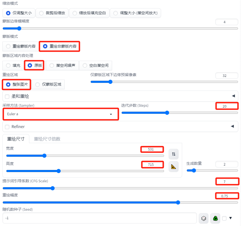Click the Seed input field showing -1
Viewport: 241px width, 226px height.
100,218
